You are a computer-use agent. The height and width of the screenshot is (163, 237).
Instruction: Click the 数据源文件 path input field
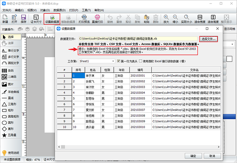click(138, 39)
